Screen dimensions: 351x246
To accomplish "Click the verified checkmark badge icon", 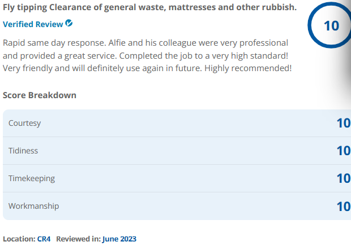I will click(x=69, y=24).
